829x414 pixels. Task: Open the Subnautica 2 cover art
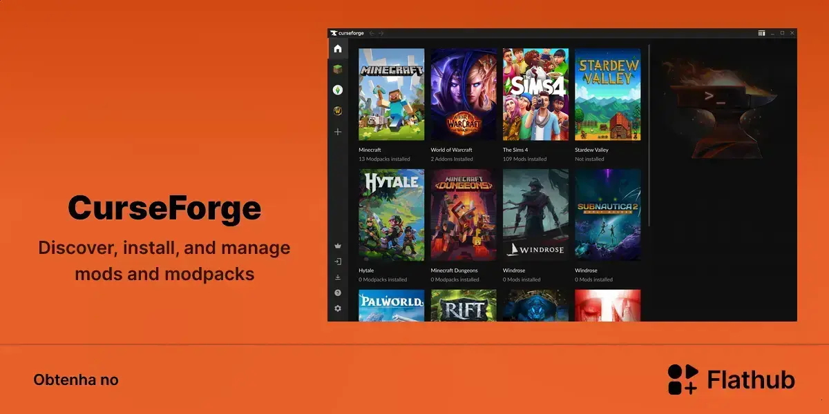pos(607,215)
